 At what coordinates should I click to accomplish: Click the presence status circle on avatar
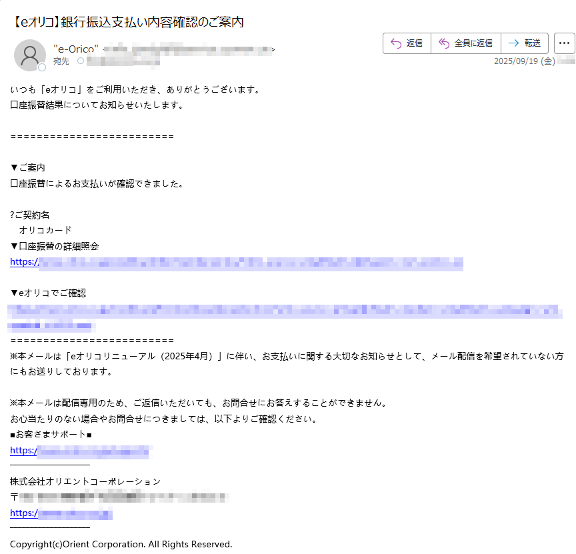42,67
